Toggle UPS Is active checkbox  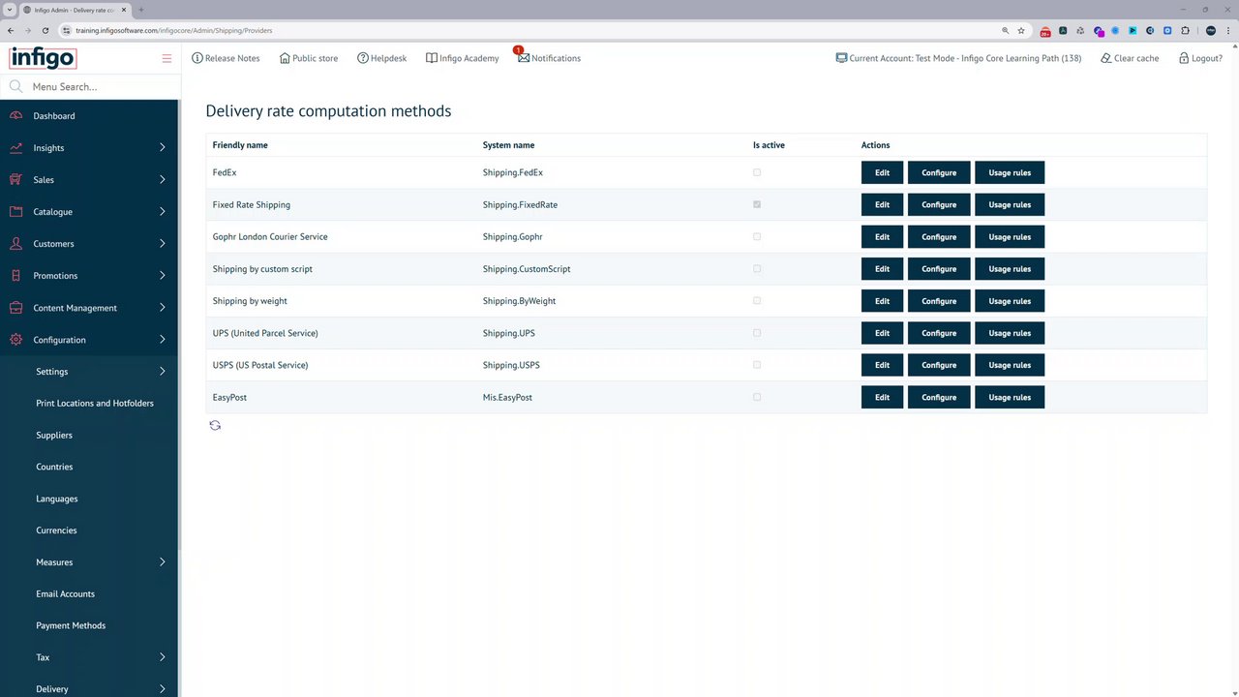(757, 332)
